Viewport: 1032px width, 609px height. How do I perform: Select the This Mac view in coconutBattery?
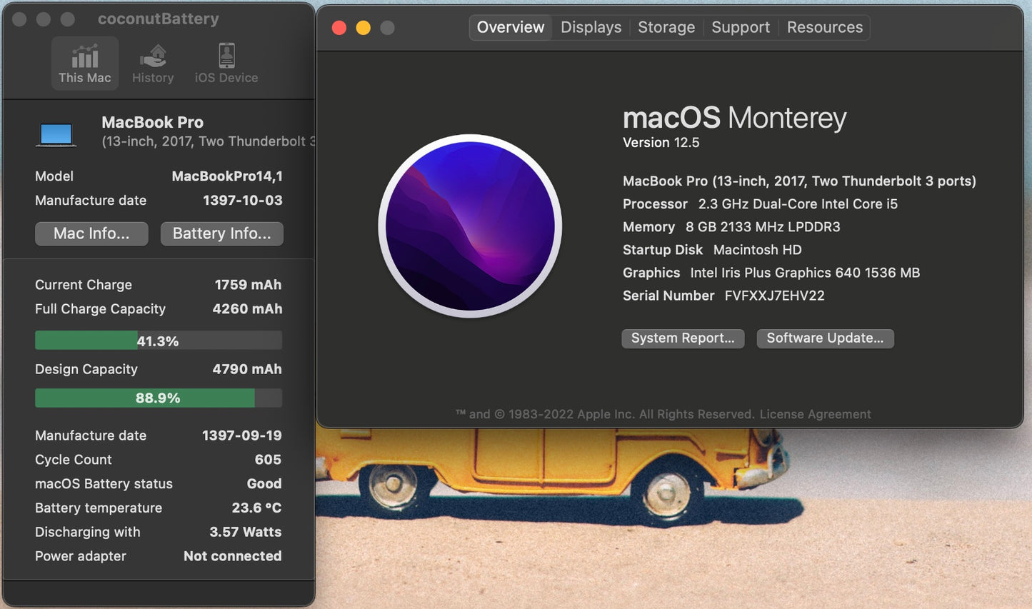[x=85, y=63]
